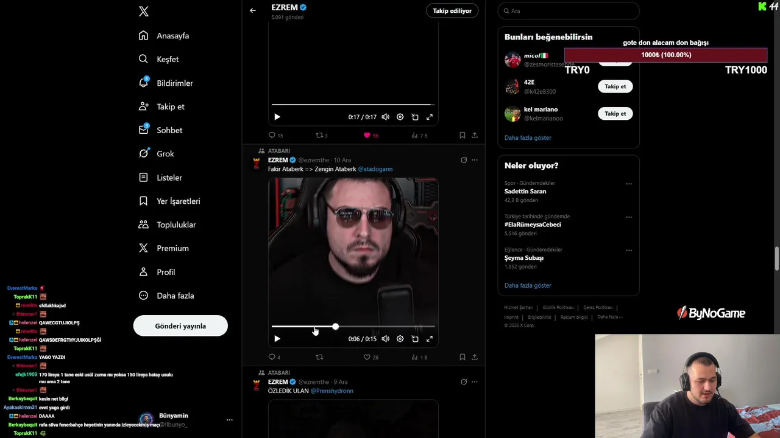Open Topluluklar communities
The image size is (780, 438).
click(x=167, y=224)
